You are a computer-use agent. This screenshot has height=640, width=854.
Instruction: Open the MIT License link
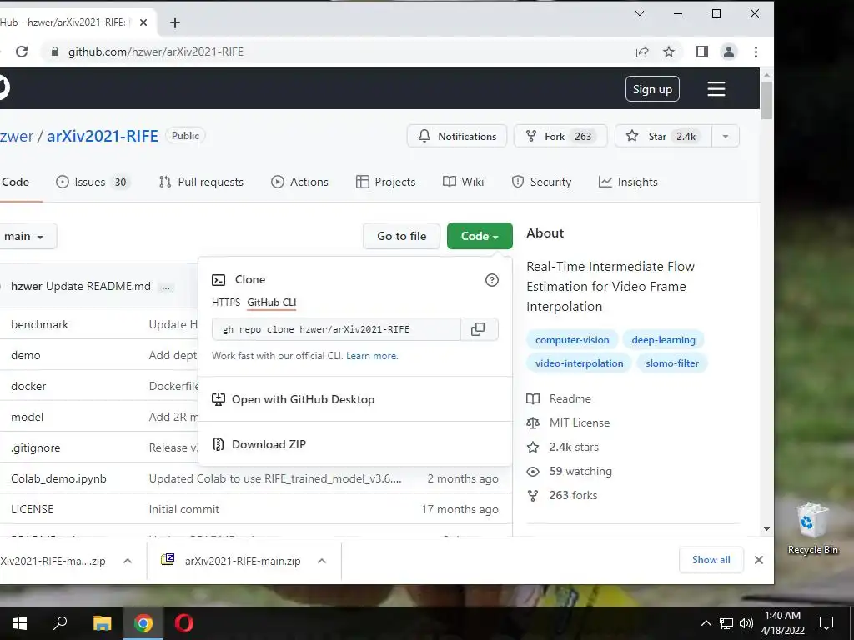pos(569,422)
